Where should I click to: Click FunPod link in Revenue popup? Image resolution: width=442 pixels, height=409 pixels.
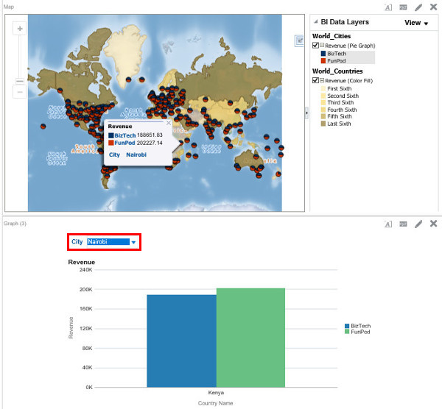tap(124, 143)
